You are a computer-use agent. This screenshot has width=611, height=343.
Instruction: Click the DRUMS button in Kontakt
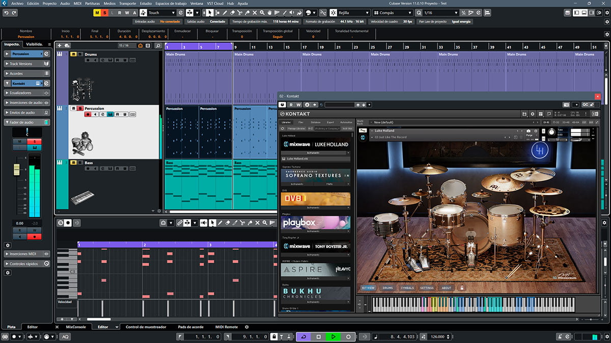tap(388, 288)
